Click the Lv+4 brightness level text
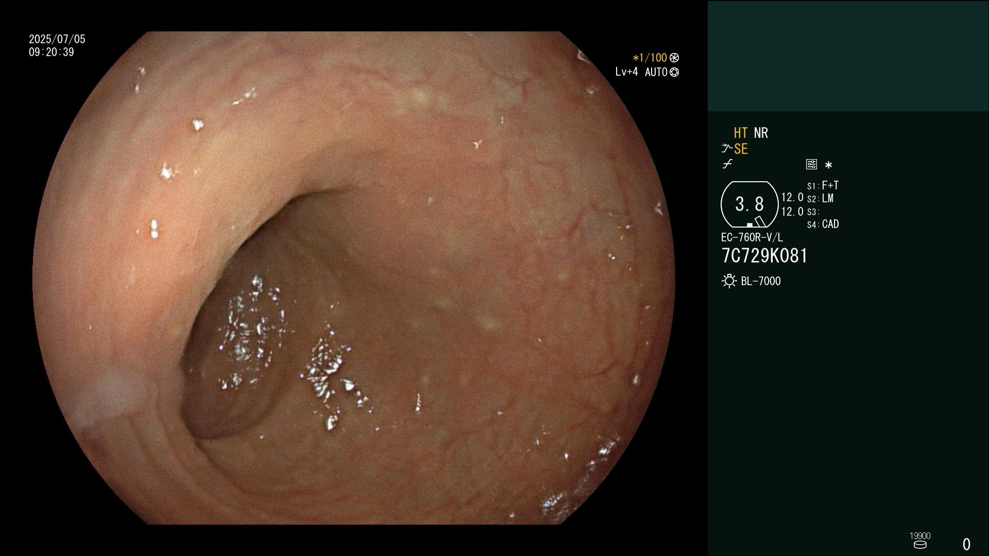Image resolution: width=989 pixels, height=556 pixels. coord(626,72)
